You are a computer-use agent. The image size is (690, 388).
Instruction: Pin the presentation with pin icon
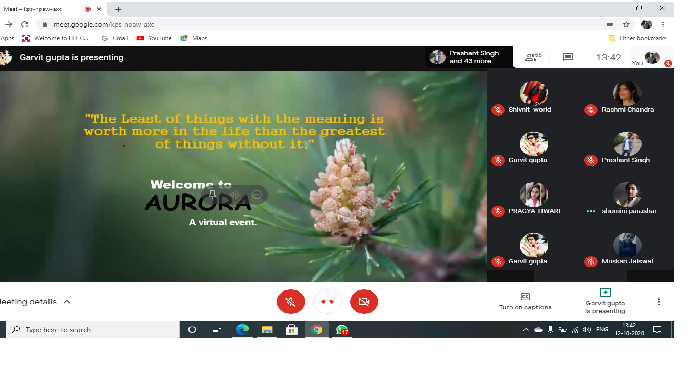point(212,195)
